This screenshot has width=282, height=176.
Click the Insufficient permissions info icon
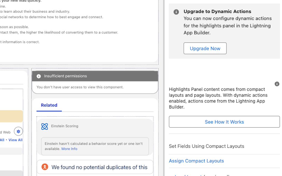(x=39, y=76)
